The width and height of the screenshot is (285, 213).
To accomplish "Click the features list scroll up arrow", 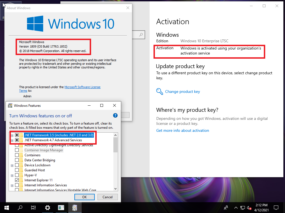I will pos(115,135).
